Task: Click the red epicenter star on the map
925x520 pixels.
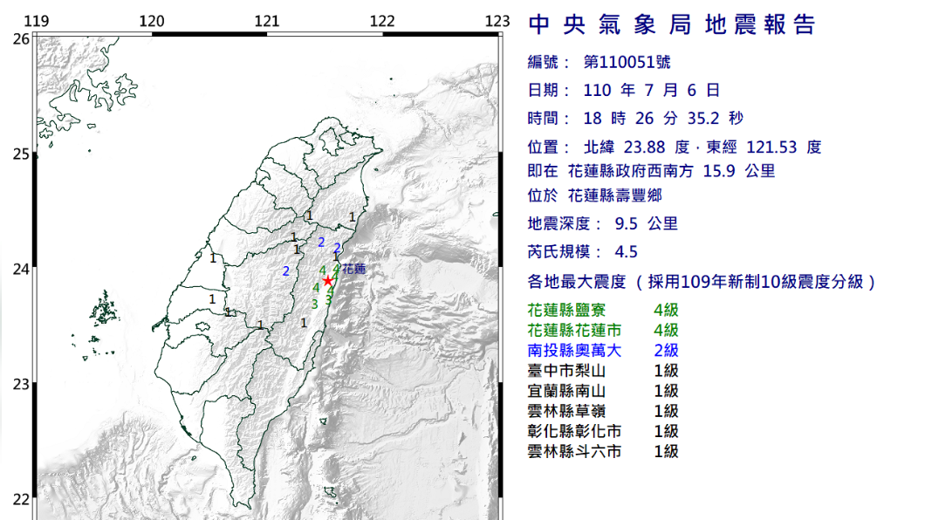Action: [x=328, y=281]
